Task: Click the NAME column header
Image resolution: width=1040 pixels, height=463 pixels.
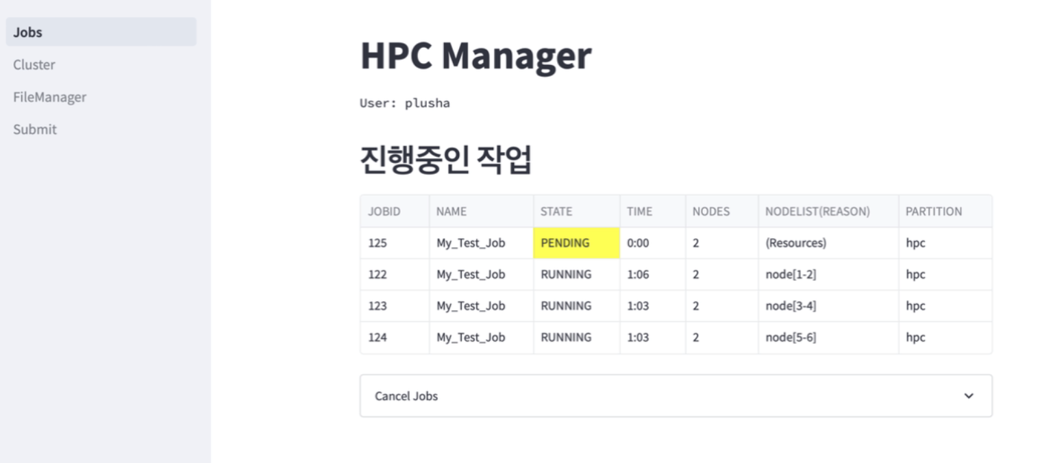Action: point(451,212)
